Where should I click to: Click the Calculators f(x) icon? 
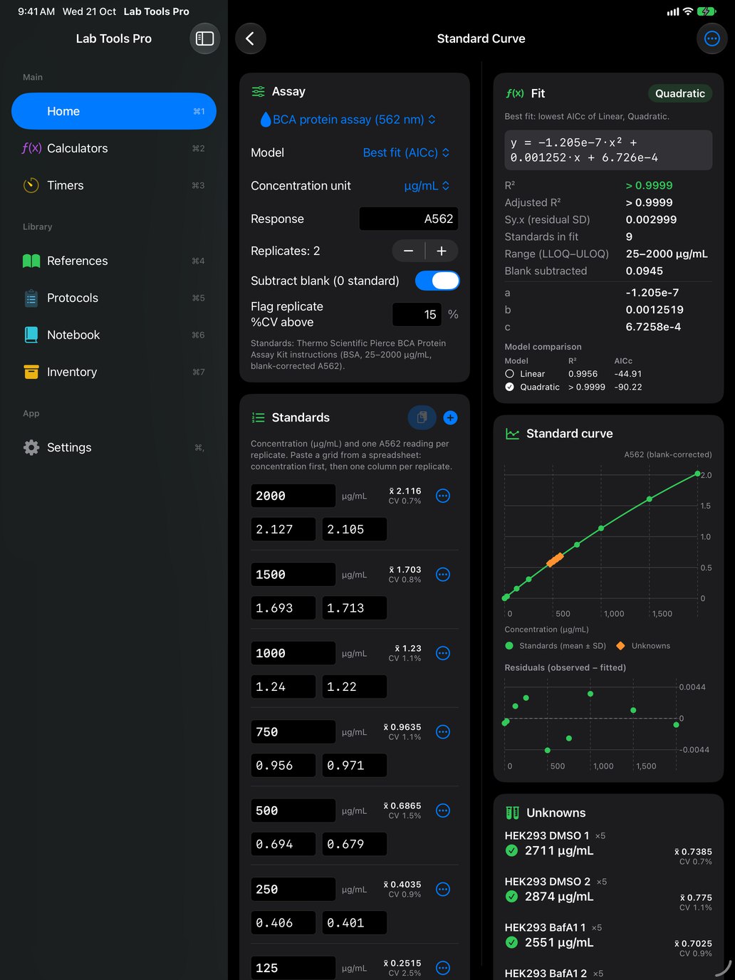click(31, 148)
